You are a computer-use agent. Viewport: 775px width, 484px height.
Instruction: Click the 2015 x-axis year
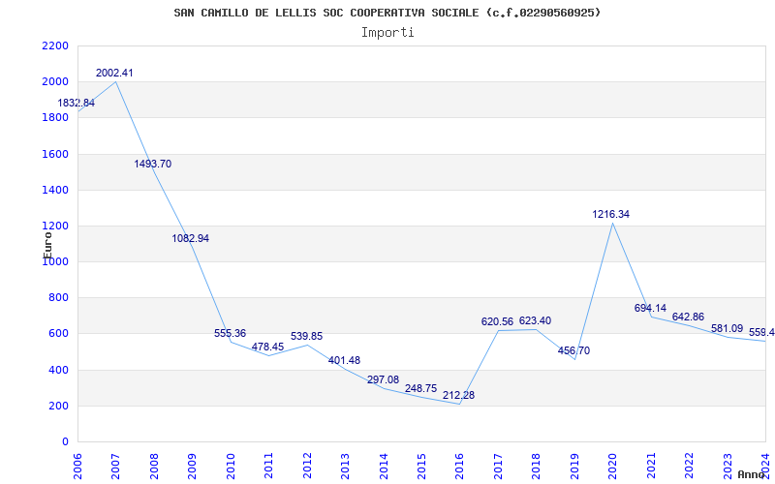coord(421,467)
